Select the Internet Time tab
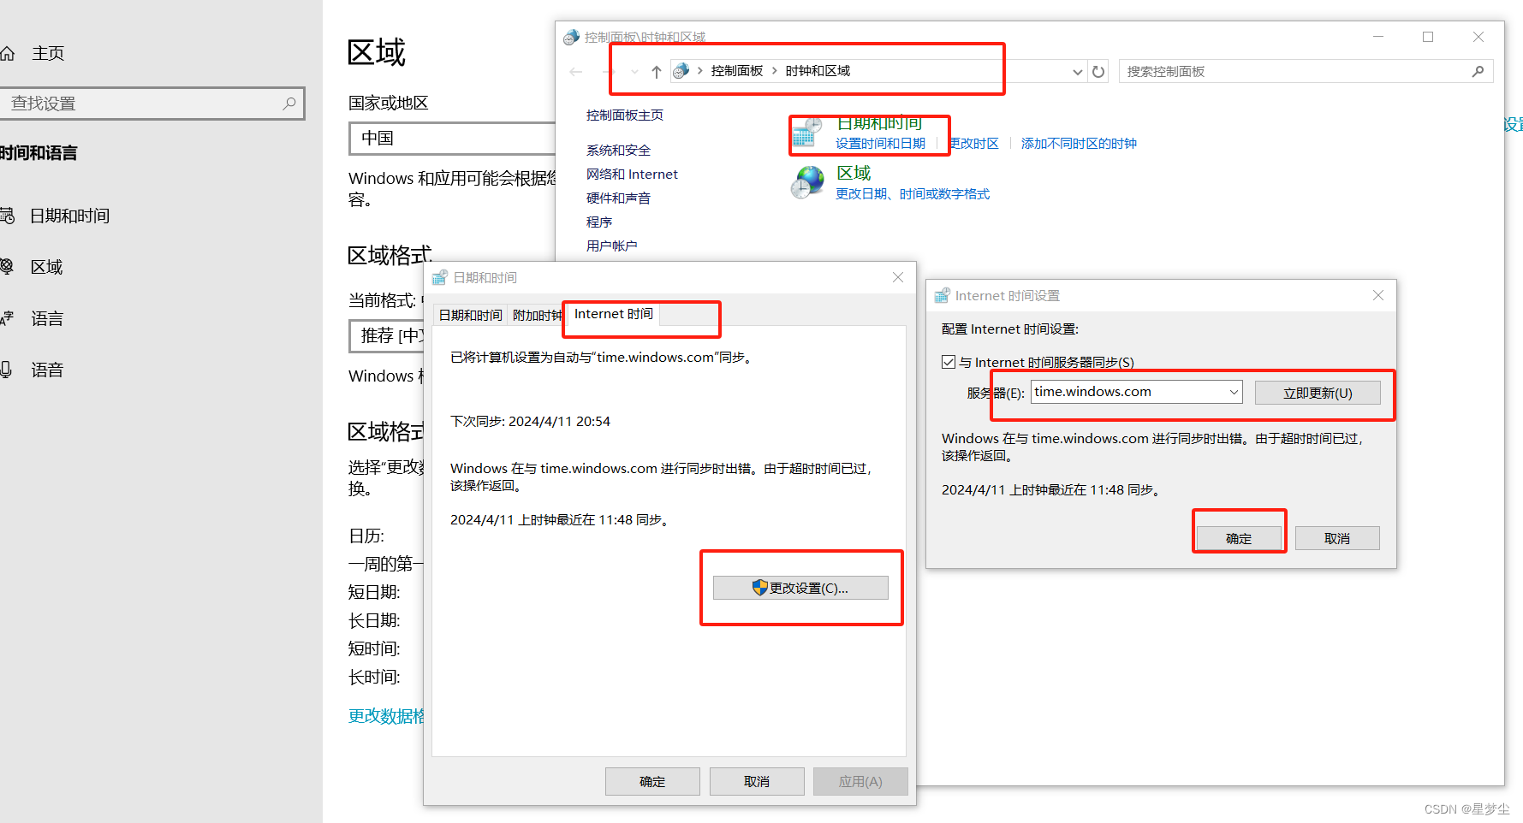 [x=614, y=314]
